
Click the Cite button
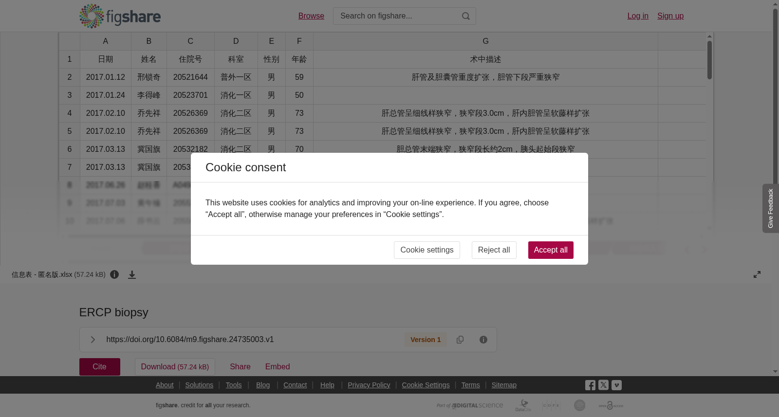pos(100,367)
